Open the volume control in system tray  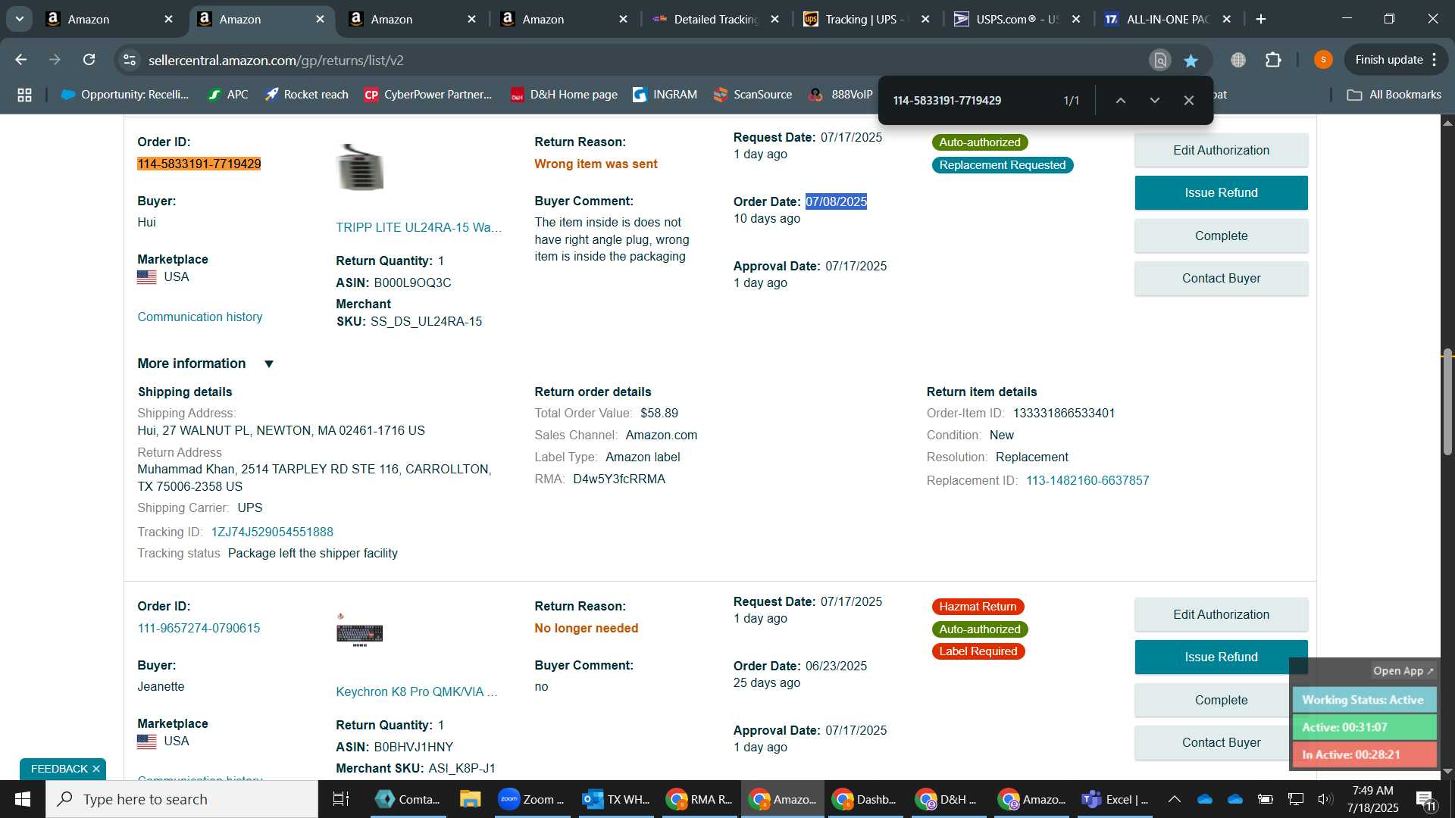[1324, 799]
